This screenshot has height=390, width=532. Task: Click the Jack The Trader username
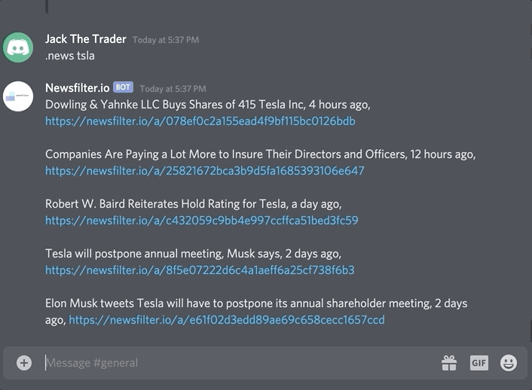pos(86,39)
